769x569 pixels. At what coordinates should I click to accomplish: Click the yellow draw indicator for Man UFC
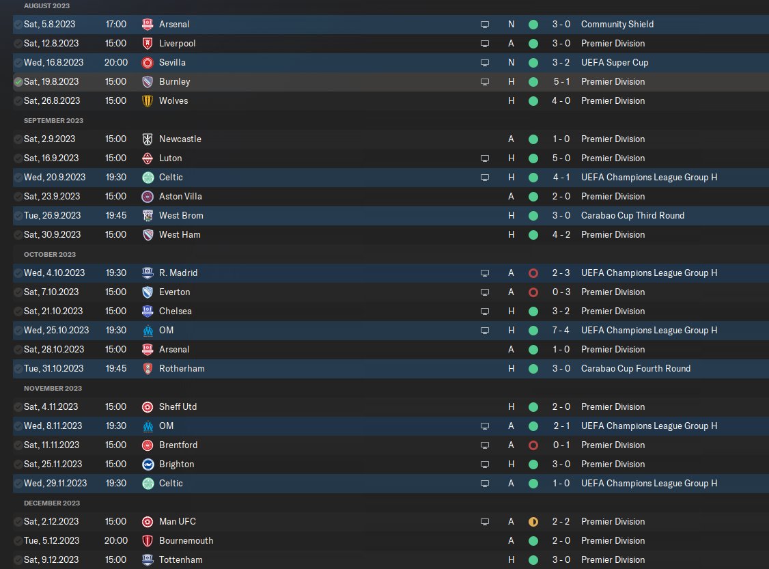point(533,521)
